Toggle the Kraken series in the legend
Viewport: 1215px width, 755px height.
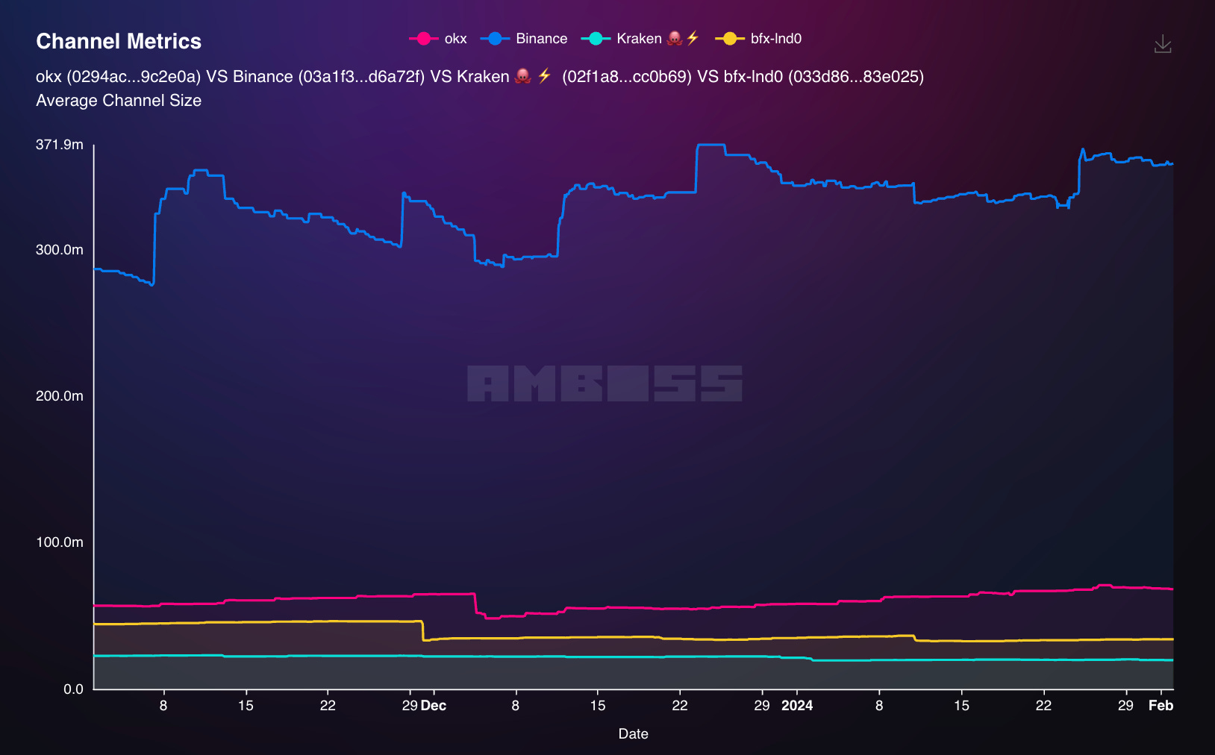click(x=640, y=39)
